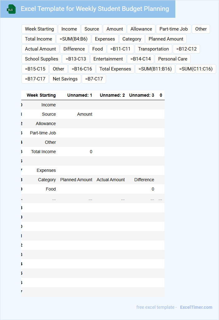219x320 pixels.
Task: Click the Actual Amount tag chip
Action: click(41, 49)
